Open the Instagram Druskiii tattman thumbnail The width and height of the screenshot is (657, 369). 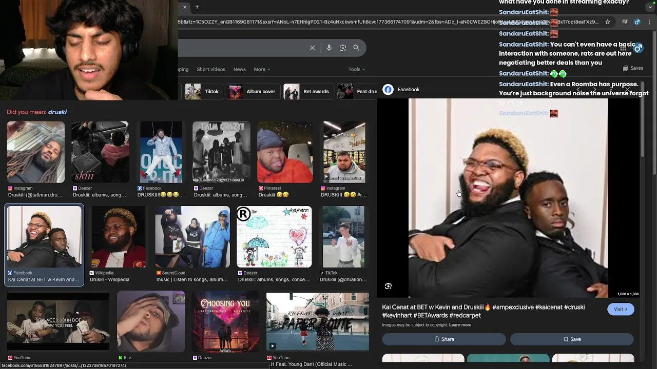tap(35, 152)
